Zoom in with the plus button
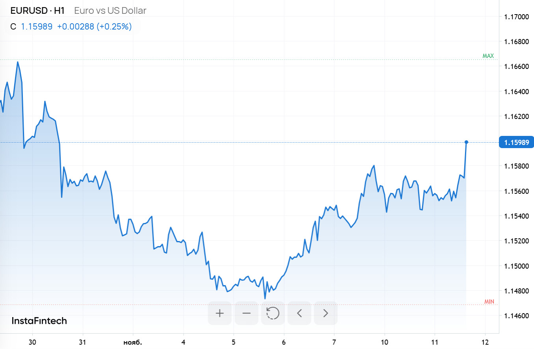This screenshot has width=534, height=349. [x=220, y=313]
